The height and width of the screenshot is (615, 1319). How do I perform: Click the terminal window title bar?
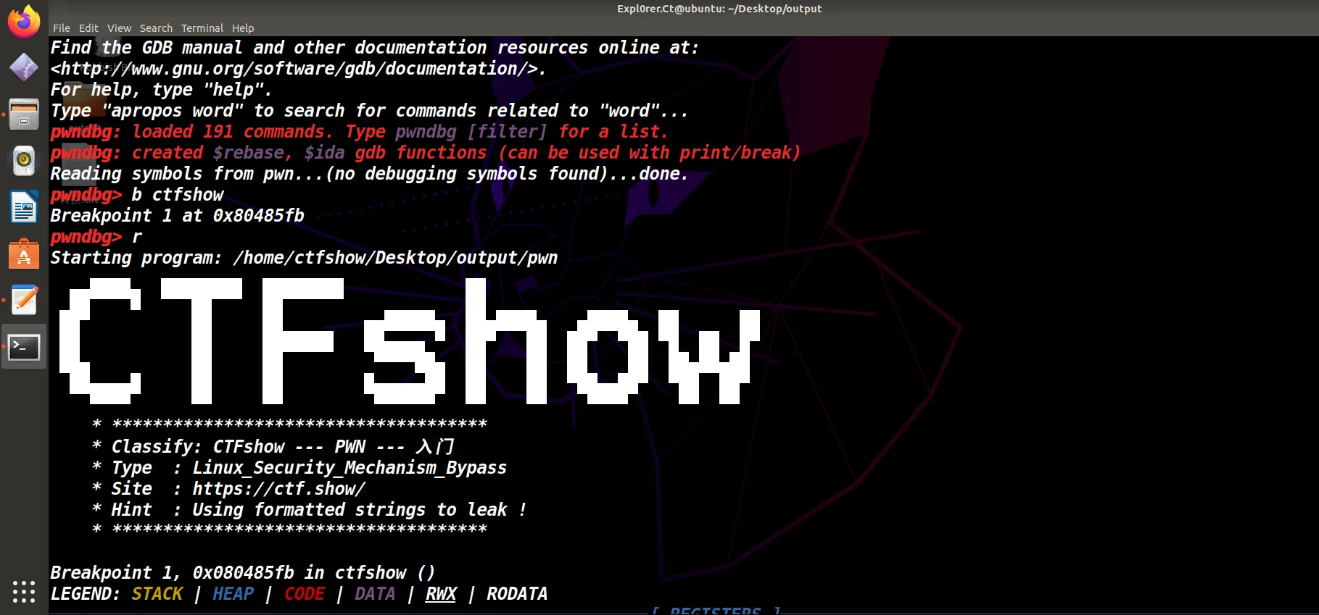(x=719, y=9)
